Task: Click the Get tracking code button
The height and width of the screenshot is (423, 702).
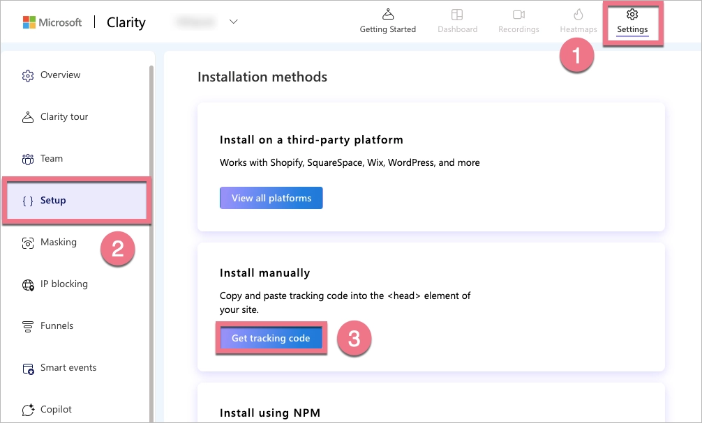Action: pyautogui.click(x=271, y=338)
